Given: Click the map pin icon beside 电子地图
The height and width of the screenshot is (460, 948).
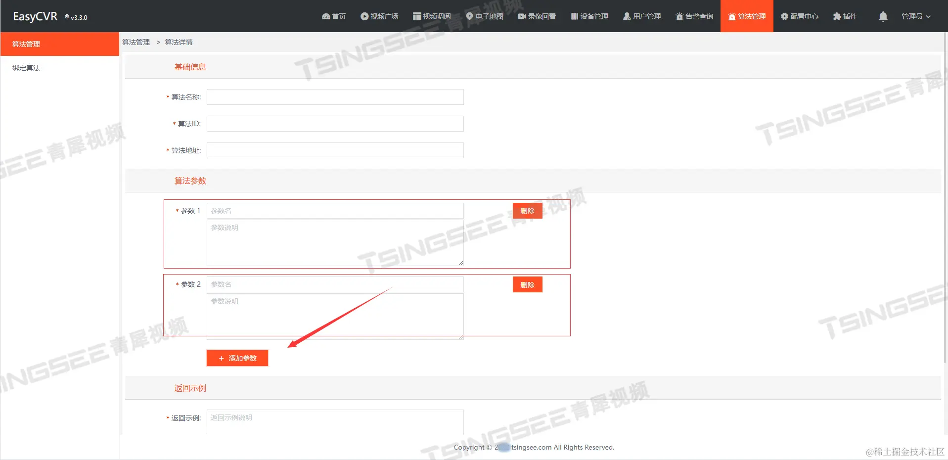Looking at the screenshot, I should click(x=469, y=16).
